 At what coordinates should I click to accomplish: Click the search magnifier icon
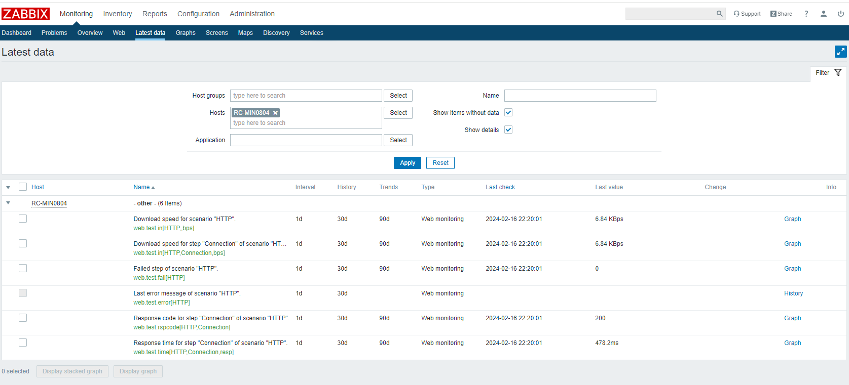point(719,14)
